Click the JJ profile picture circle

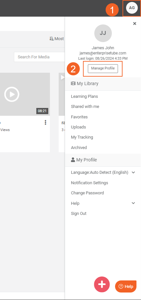point(103,33)
